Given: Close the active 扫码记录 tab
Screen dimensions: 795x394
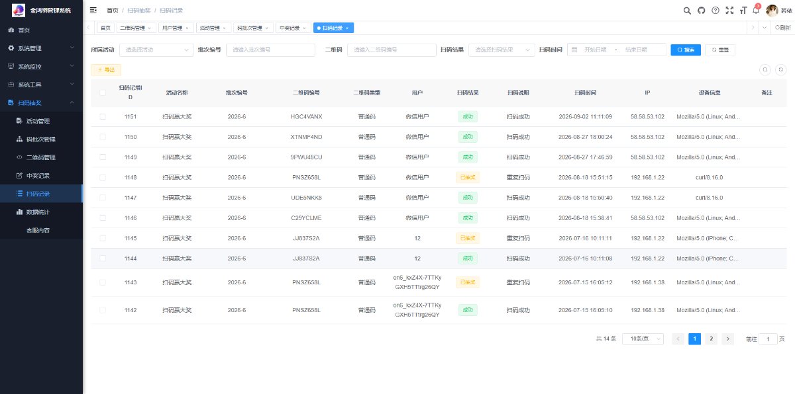Looking at the screenshot, I should (347, 28).
